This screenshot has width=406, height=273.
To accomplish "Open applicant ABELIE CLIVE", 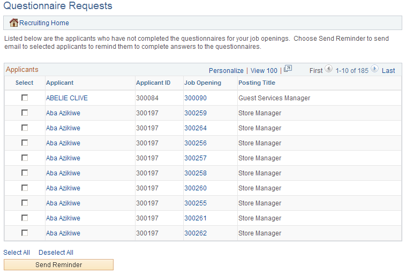I will tap(67, 98).
